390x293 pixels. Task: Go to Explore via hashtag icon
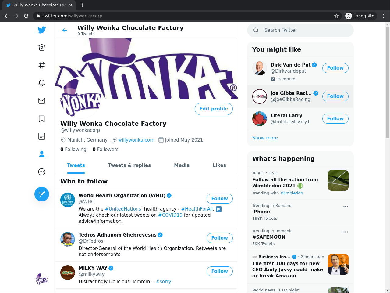[42, 65]
